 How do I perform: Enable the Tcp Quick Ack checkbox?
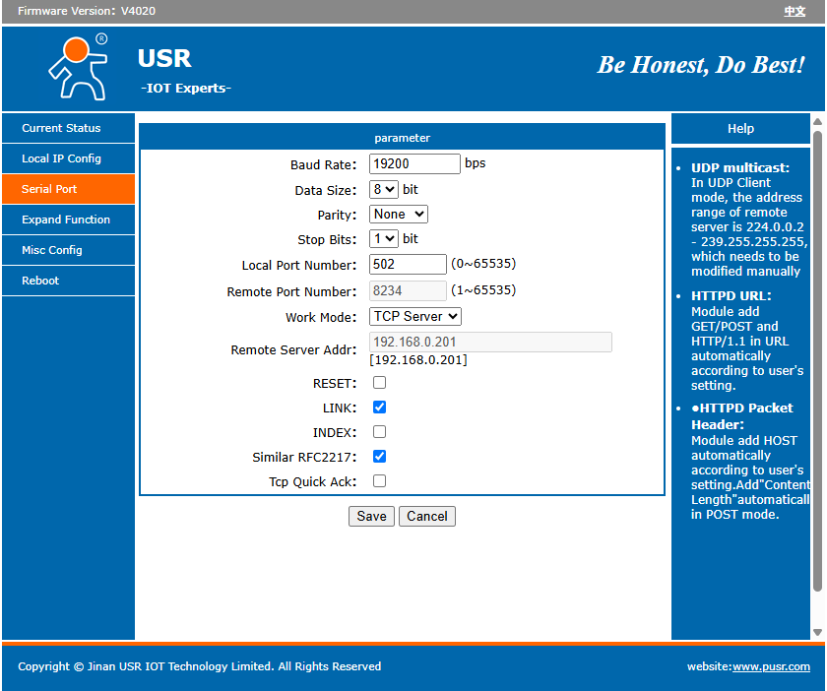point(379,481)
